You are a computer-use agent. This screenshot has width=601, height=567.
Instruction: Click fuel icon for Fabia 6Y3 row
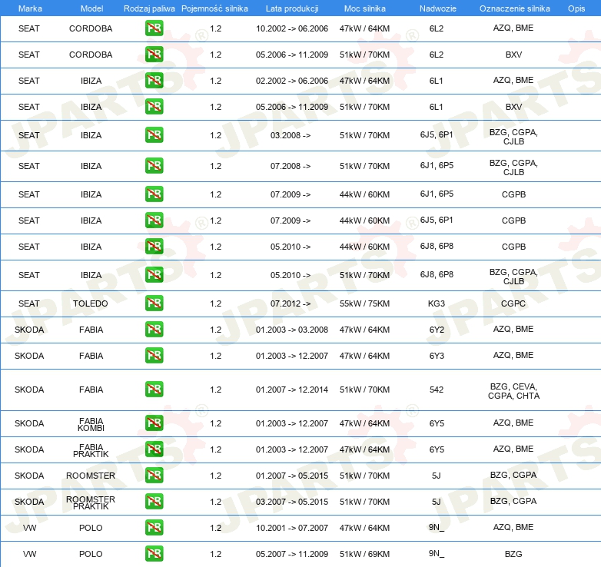coord(154,355)
